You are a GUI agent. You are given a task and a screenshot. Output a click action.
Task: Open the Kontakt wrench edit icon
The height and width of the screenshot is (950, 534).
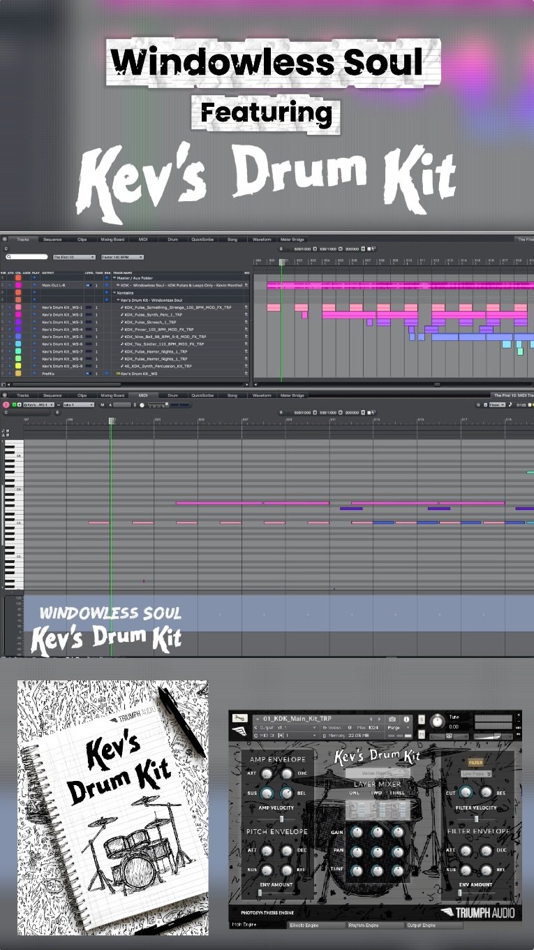(239, 717)
